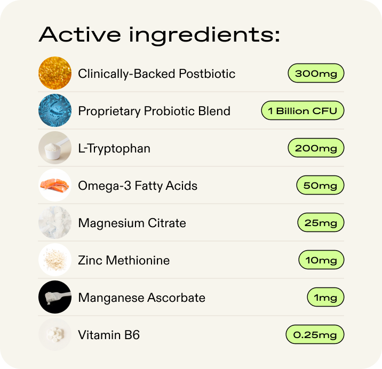Click the 10mg dosage badge
The width and height of the screenshot is (382, 369).
[x=321, y=260]
